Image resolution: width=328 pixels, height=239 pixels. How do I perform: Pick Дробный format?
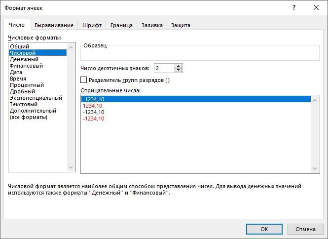pyautogui.click(x=37, y=91)
